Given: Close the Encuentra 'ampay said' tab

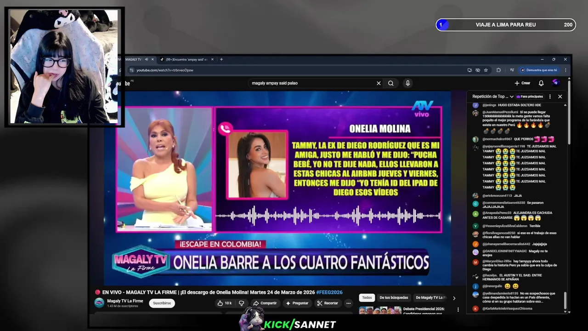Looking at the screenshot, I should point(212,59).
